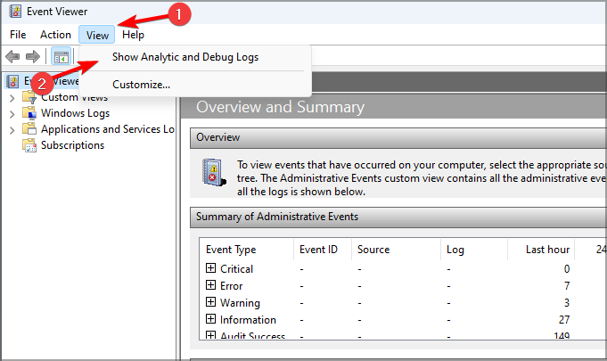This screenshot has height=361, width=607.
Task: Expand the Warning event type row
Action: click(x=211, y=302)
